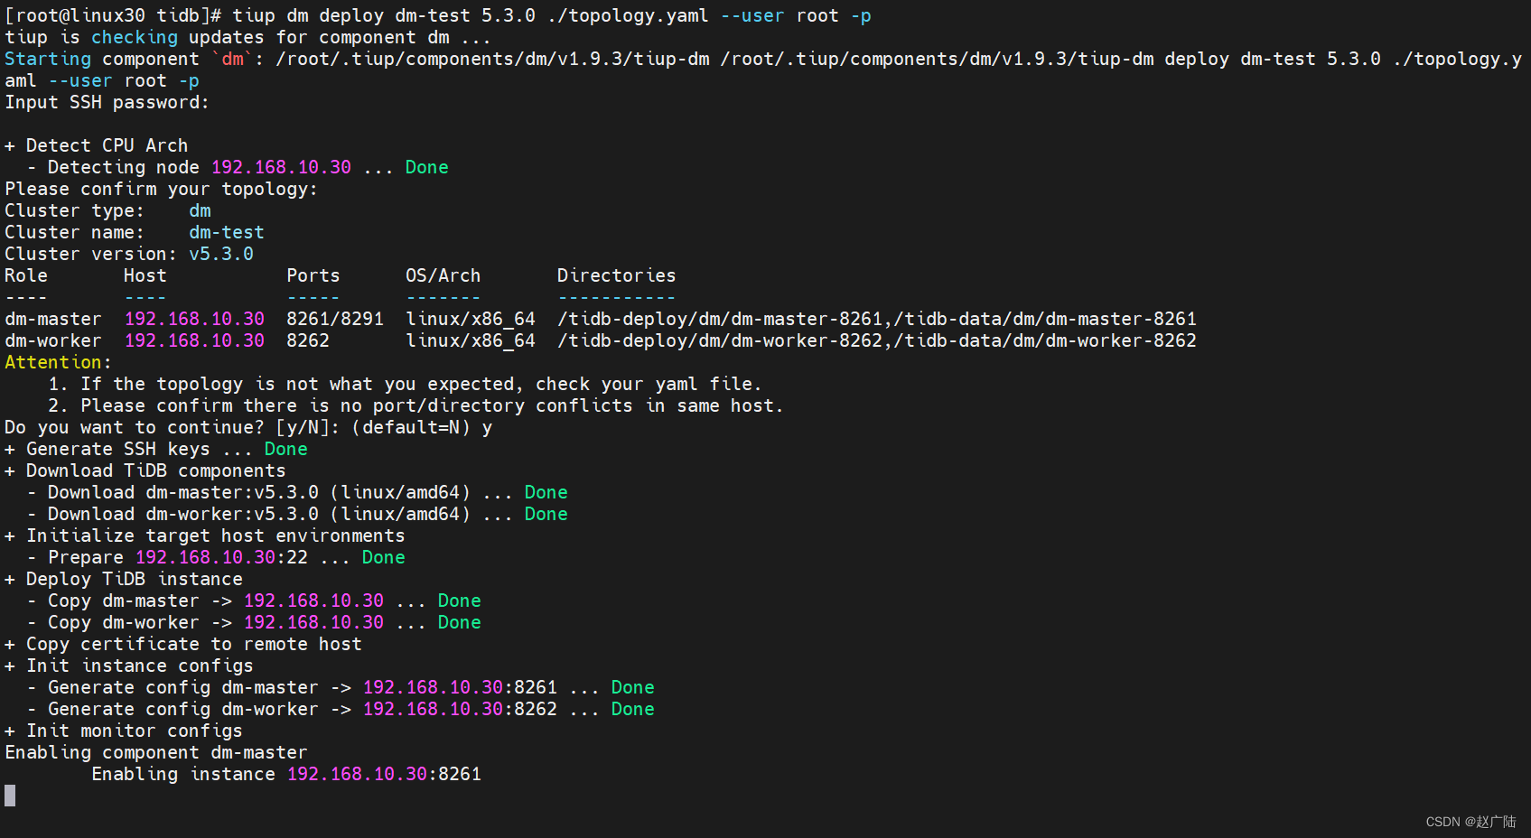This screenshot has width=1531, height=838.
Task: Select '+ Copy certificate to remote host' line
Action: click(x=183, y=644)
